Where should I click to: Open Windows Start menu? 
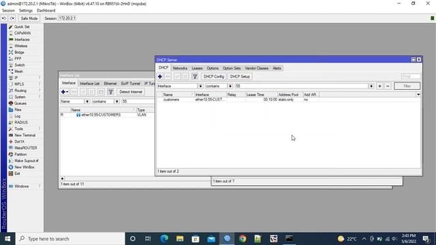7,239
